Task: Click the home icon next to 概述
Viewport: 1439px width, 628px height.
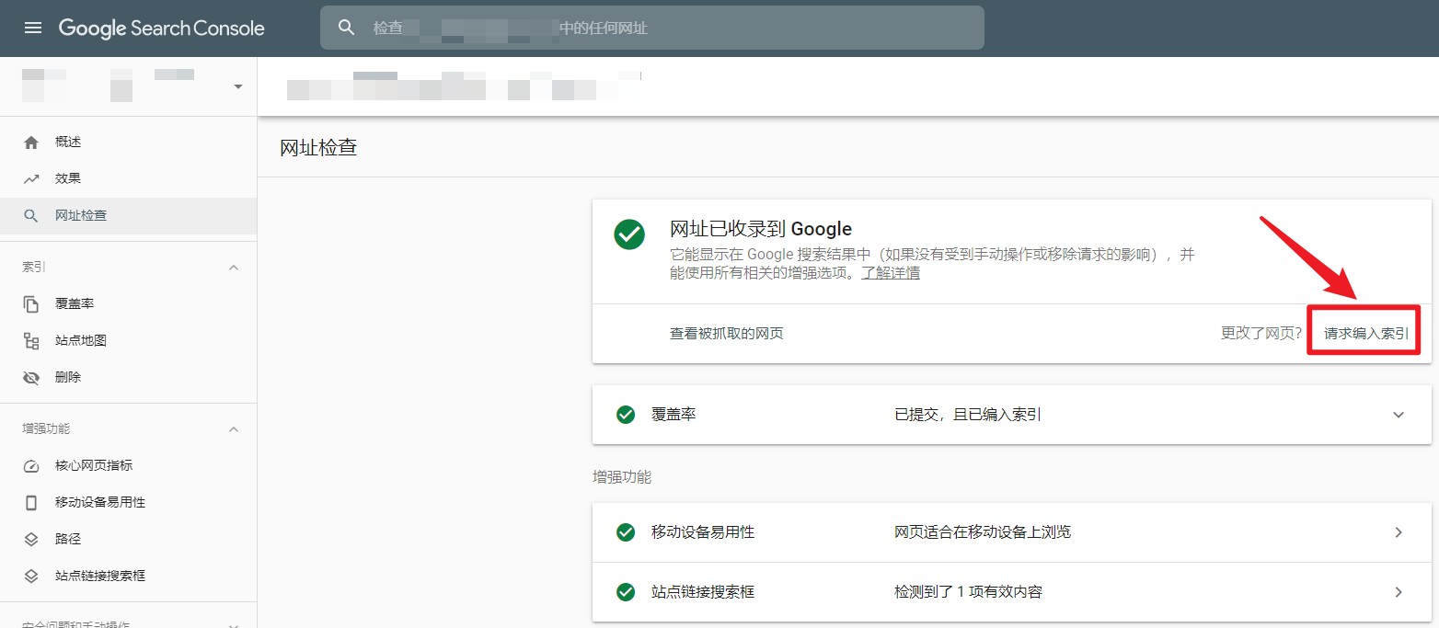Action: coord(31,143)
